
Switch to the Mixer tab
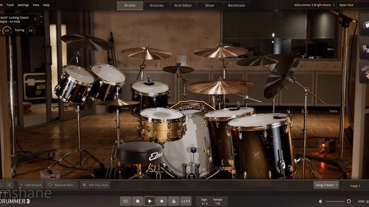pyautogui.click(x=210, y=5)
